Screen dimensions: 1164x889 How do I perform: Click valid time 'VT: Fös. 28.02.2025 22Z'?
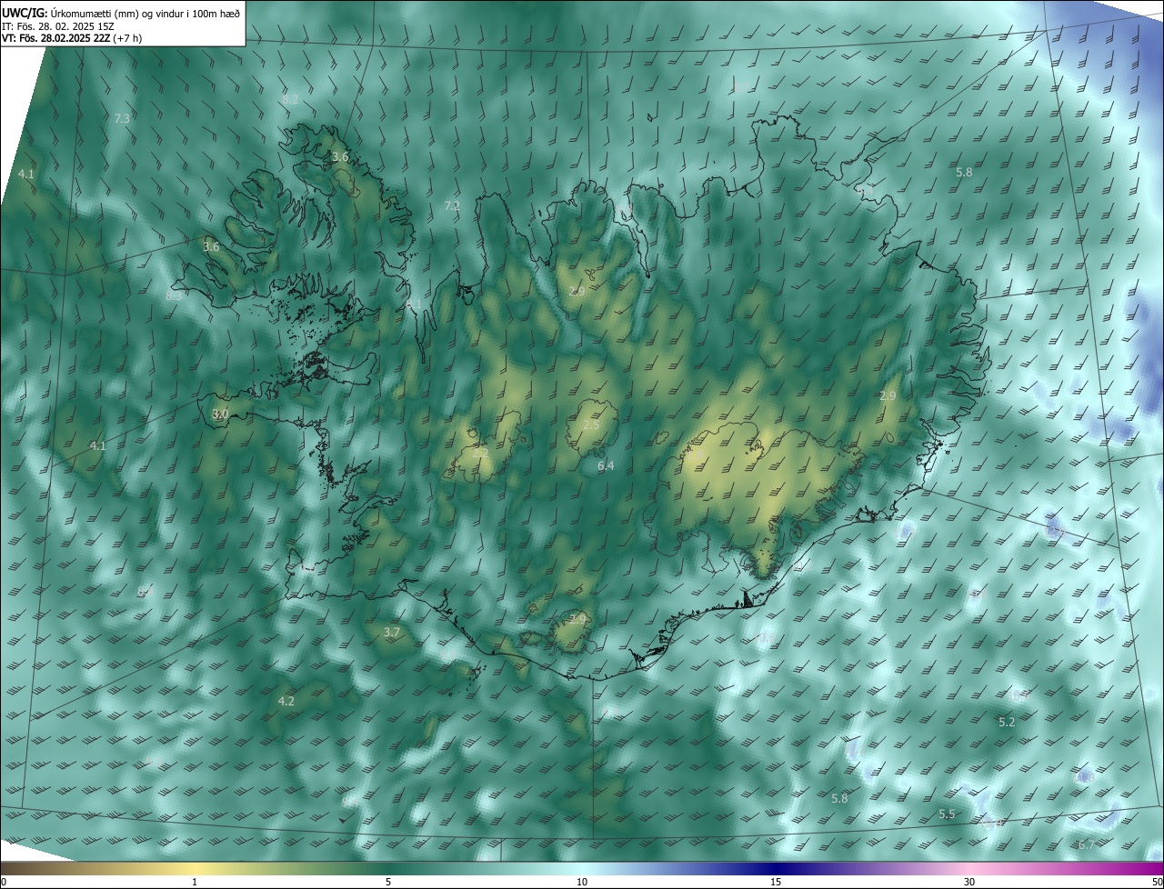click(56, 38)
